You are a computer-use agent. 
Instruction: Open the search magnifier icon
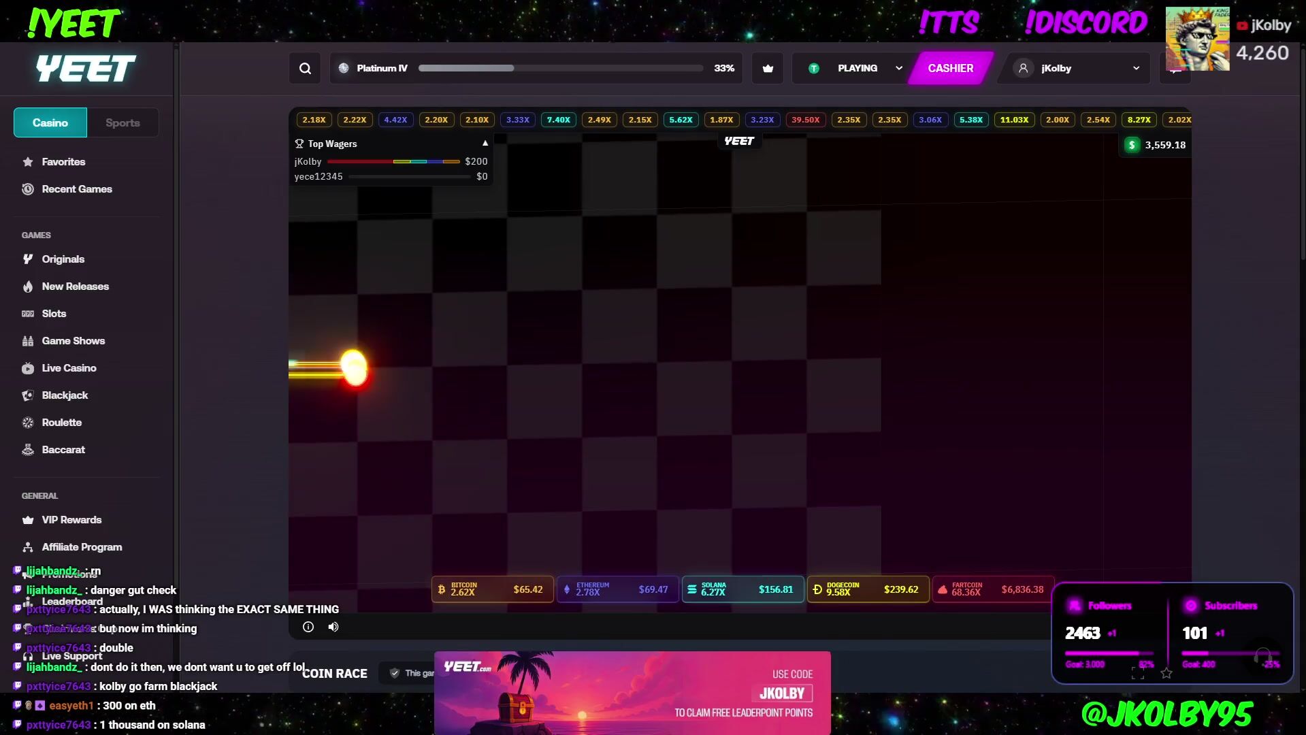click(305, 68)
